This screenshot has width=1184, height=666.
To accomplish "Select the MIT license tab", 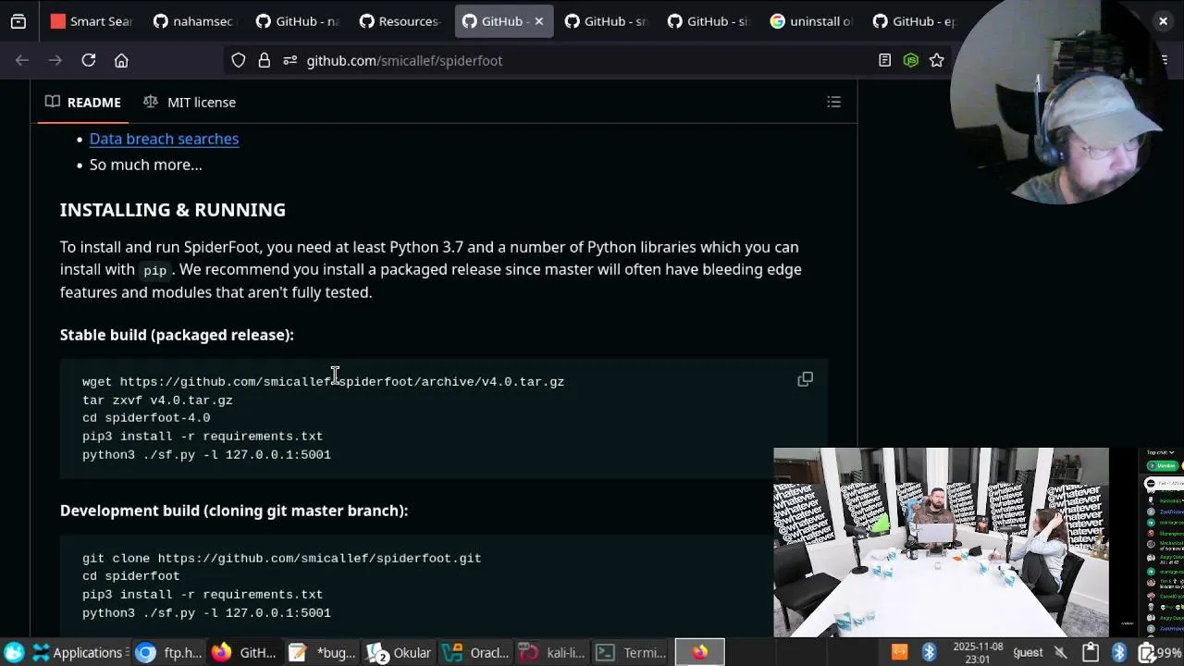I will 190,102.
